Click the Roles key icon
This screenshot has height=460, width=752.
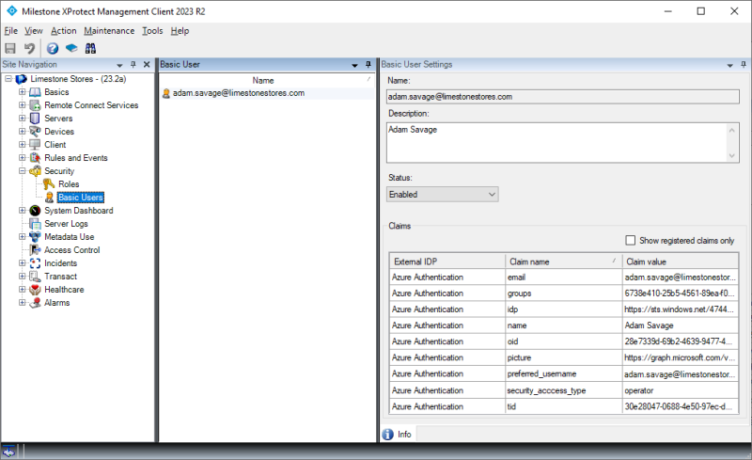pyautogui.click(x=49, y=183)
